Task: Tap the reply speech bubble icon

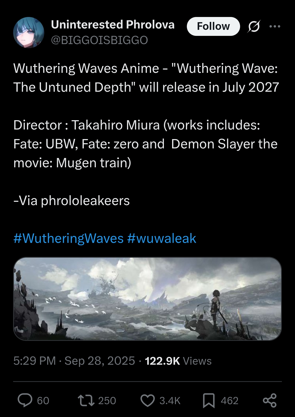Action: click(x=25, y=400)
